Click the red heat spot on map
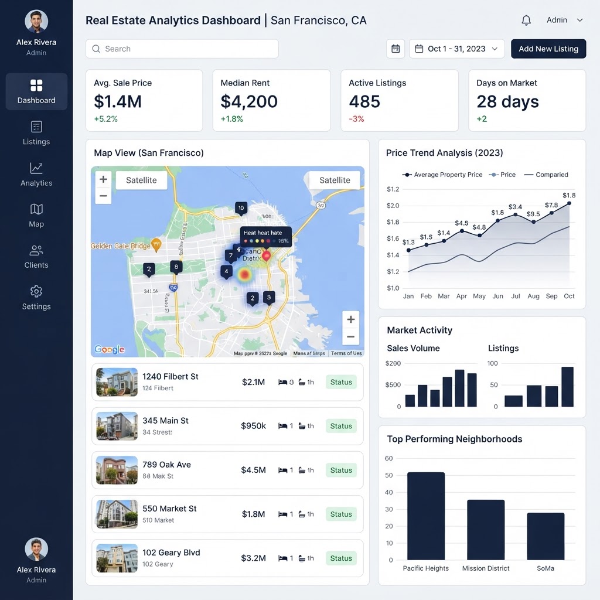Viewport: 600px width, 600px height. tap(244, 274)
